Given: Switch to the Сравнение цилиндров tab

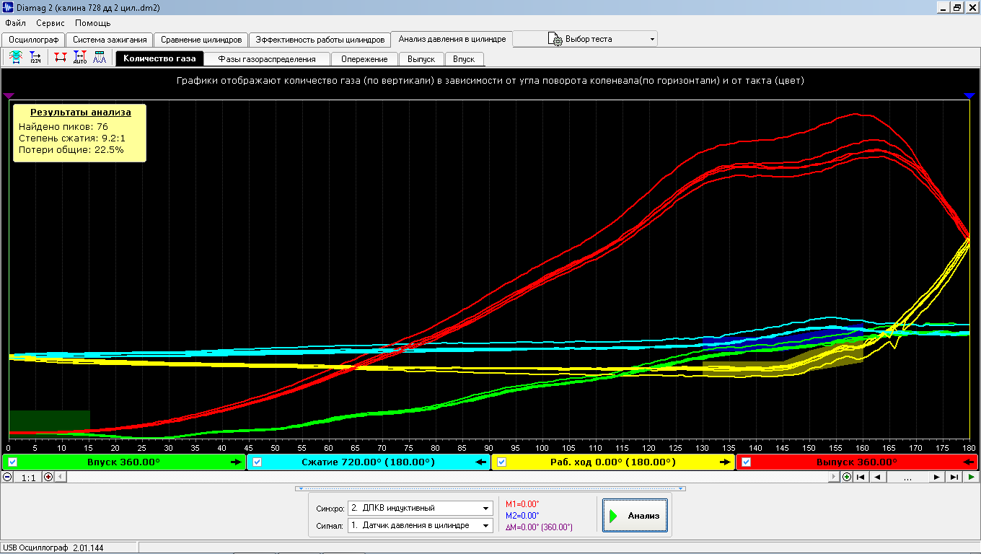Looking at the screenshot, I should coord(201,40).
